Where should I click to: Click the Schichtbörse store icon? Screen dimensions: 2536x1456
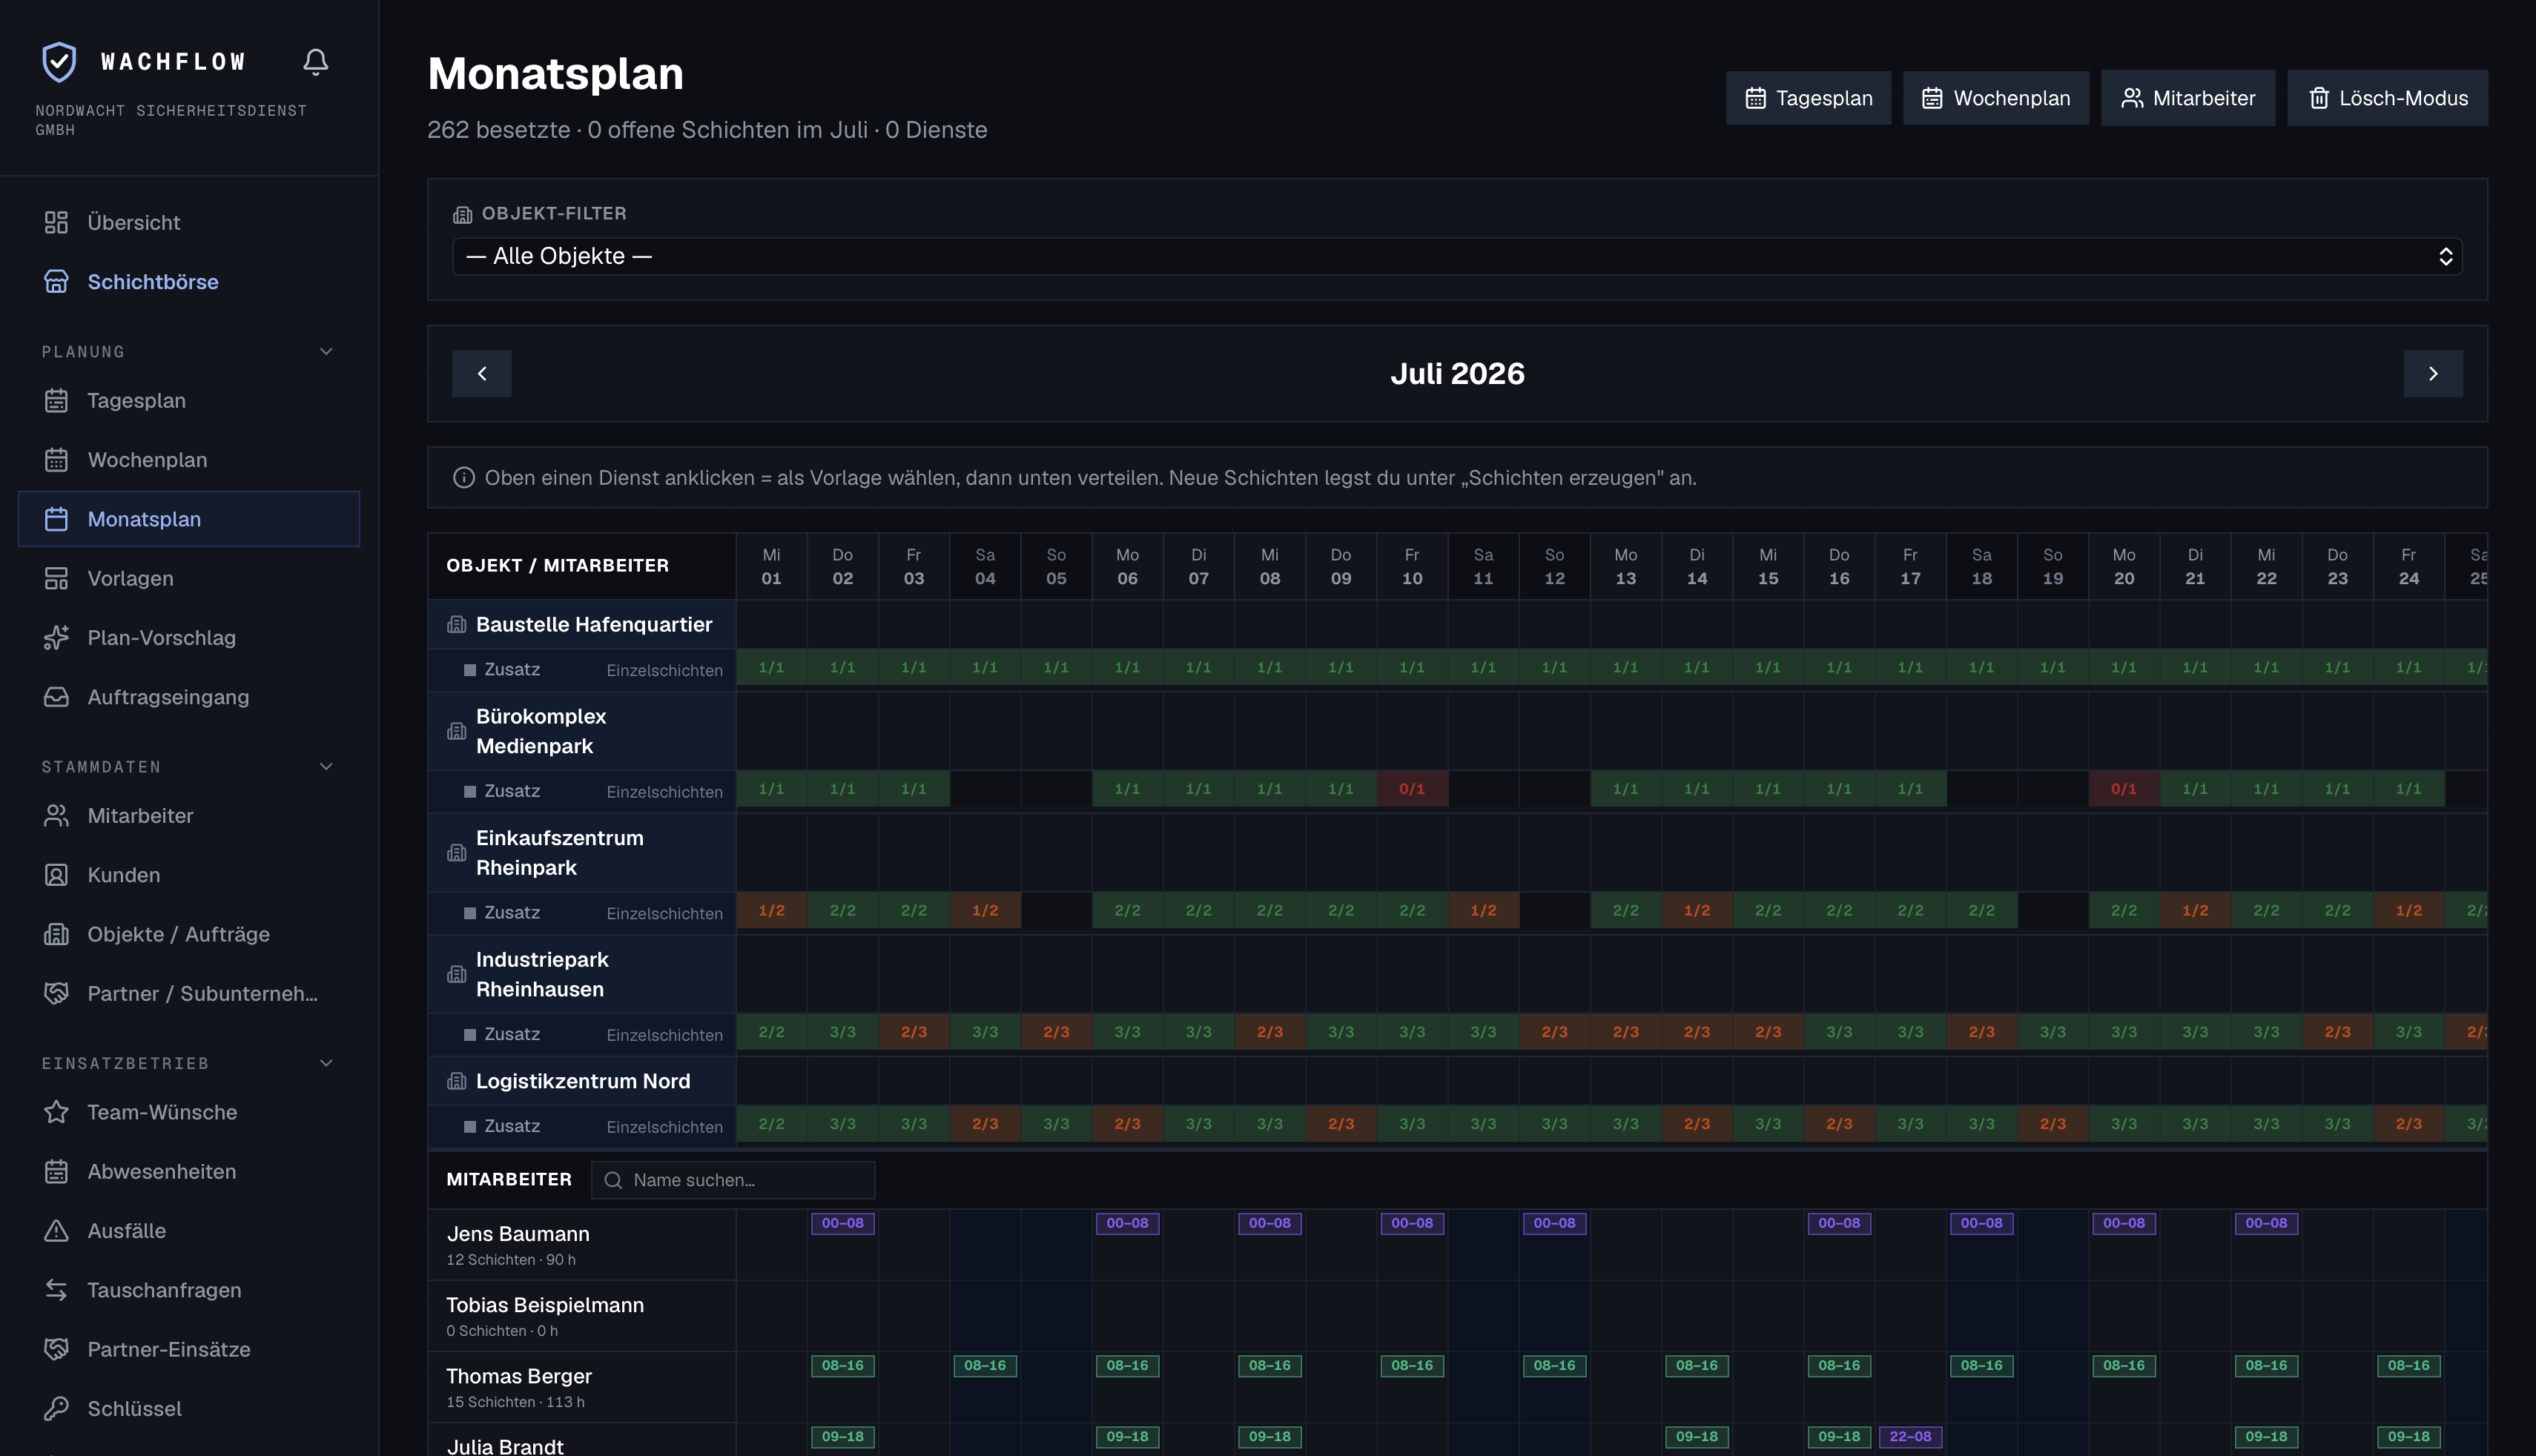[x=56, y=282]
